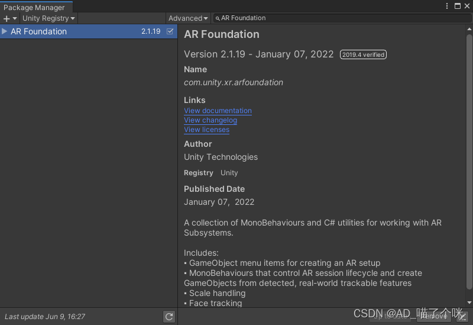Image resolution: width=473 pixels, height=325 pixels.
Task: Open the window's three-dot options menu
Action: pyautogui.click(x=447, y=6)
